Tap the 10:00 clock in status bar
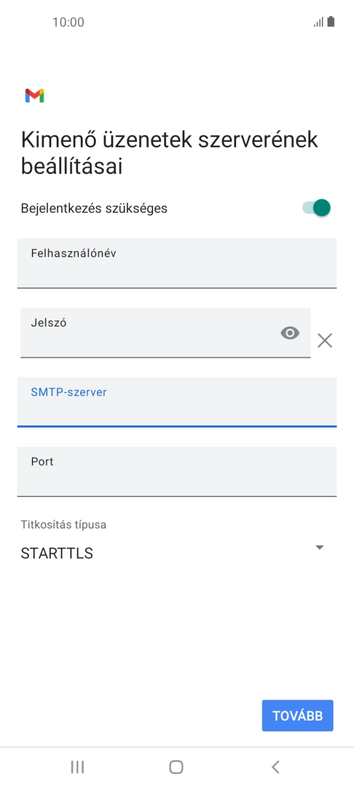Image resolution: width=354 pixels, height=788 pixels. tap(69, 22)
